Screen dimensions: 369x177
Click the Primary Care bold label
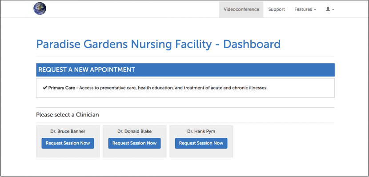pyautogui.click(x=62, y=88)
